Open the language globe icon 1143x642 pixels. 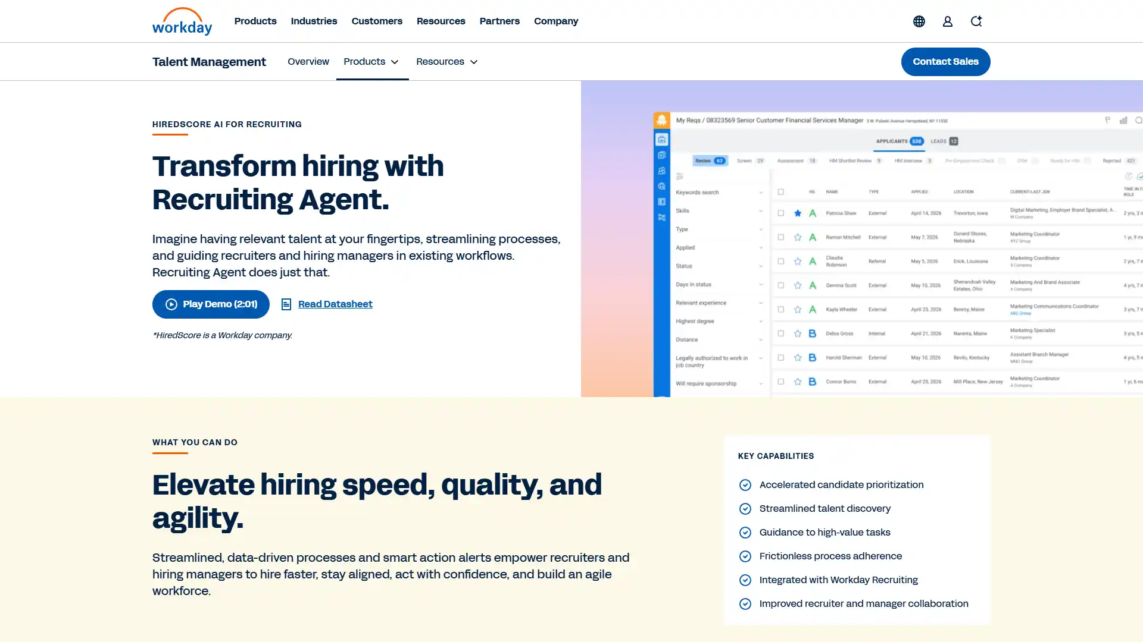(x=919, y=21)
